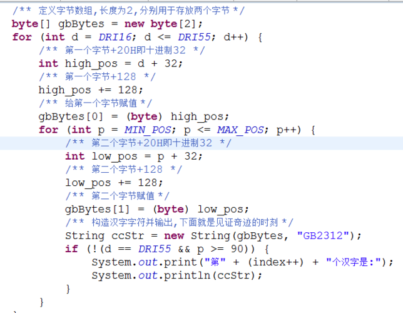Click comment '第一个字节+128'

tap(97, 77)
